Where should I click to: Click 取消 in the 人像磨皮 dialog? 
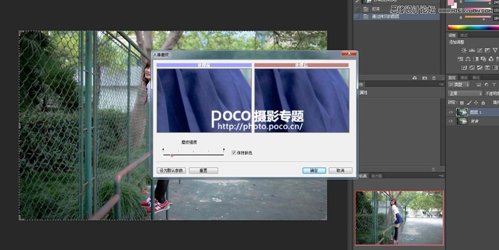341,170
